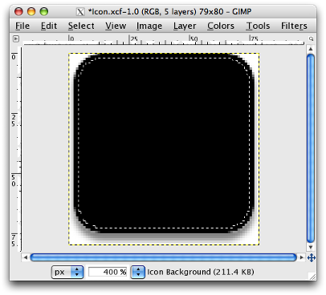Click the 400 % zoom input field
Viewport: 326px width, 295px height.
108,272
